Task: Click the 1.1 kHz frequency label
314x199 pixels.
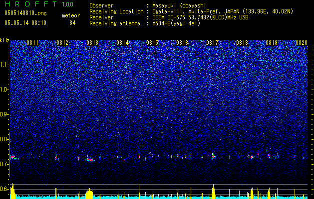Action: tap(4, 65)
